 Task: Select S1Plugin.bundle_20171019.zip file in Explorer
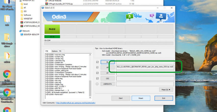tap(59, 4)
